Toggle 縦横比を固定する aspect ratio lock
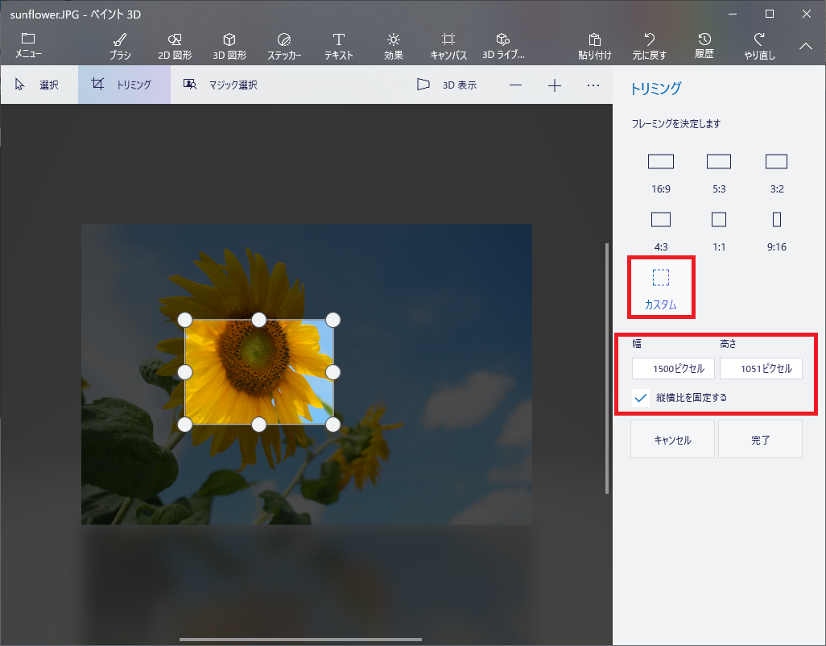 640,397
